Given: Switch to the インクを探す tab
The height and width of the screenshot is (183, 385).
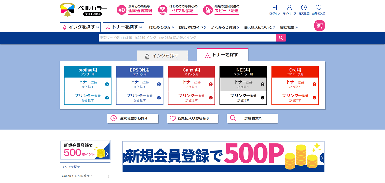Looking at the screenshot, I should click(x=162, y=56).
